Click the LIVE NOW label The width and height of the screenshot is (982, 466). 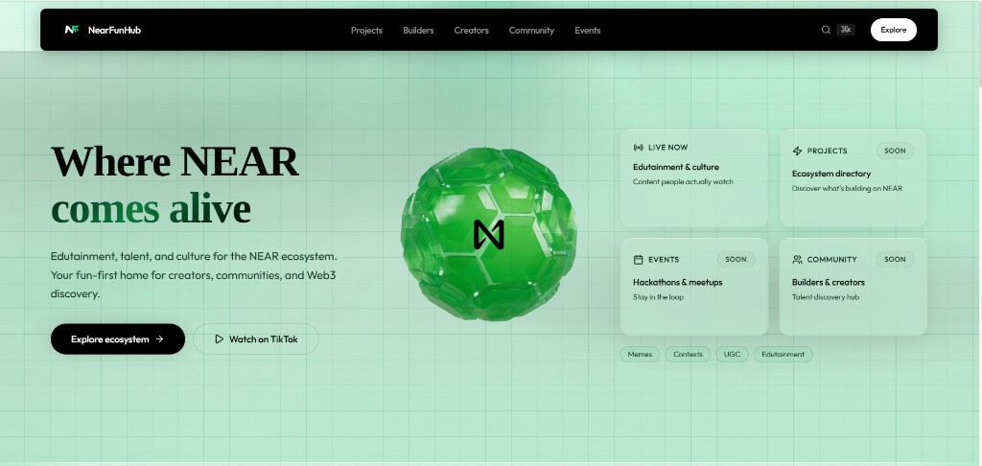(667, 148)
